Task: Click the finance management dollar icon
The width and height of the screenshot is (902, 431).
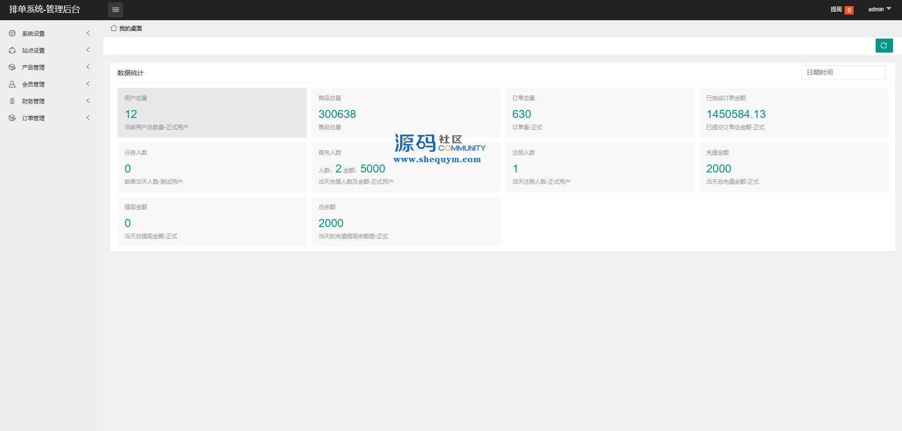Action: (x=12, y=101)
